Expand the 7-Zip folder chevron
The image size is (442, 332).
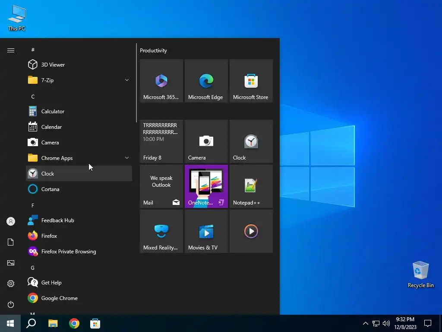point(127,80)
